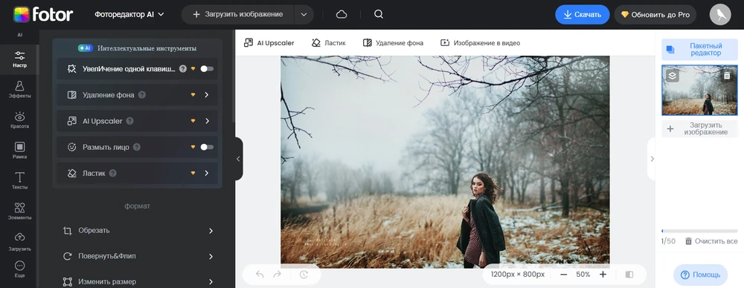This screenshot has height=288, width=744.
Task: Click Очистить все
Action: tap(711, 241)
